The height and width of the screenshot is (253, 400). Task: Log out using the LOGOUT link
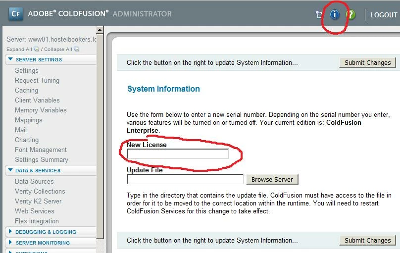(384, 15)
